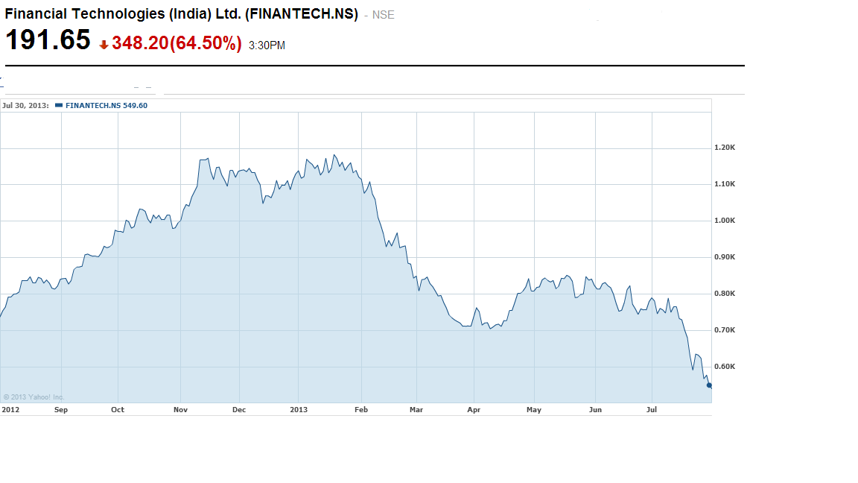Click the red down arrow icon beside price change
858x483 pixels.
click(104, 45)
